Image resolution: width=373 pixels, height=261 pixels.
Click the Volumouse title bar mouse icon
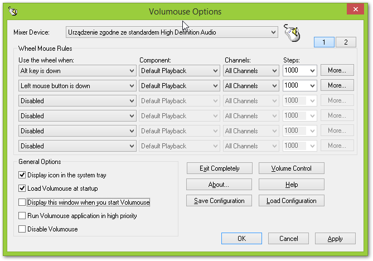[13, 11]
